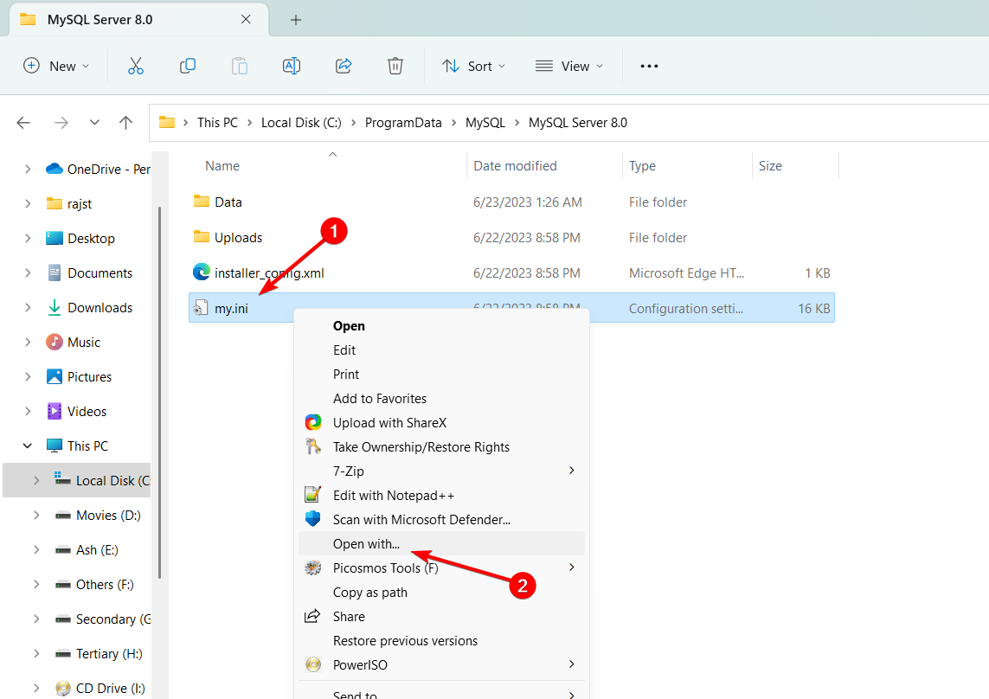
Task: Expand the 7-Zip submenu
Action: 441,471
